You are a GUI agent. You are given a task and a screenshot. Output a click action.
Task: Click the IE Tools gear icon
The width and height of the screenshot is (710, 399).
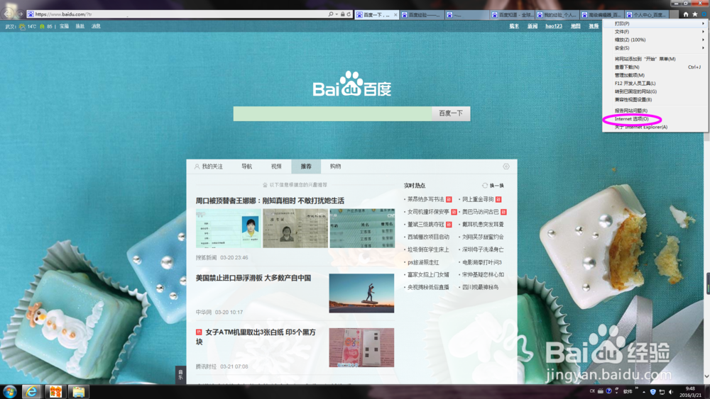coord(704,14)
